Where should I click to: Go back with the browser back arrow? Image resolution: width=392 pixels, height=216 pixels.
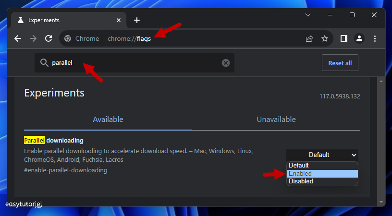click(x=18, y=38)
